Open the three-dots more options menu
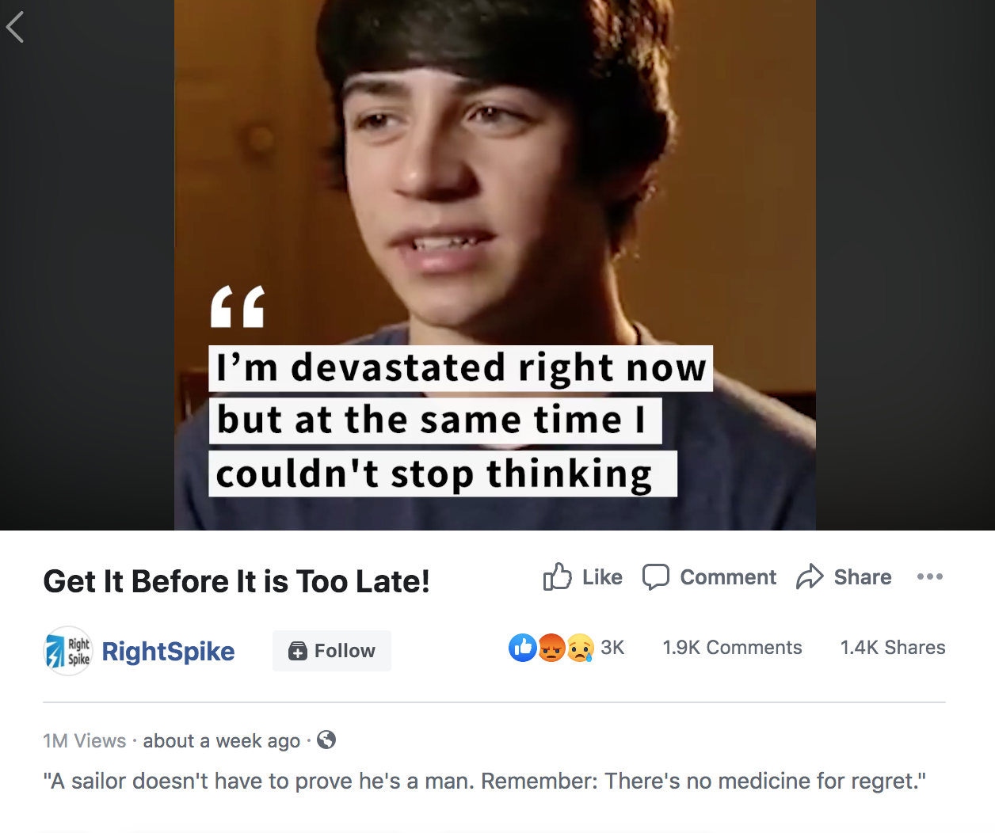Image resolution: width=995 pixels, height=833 pixels. pos(929,576)
